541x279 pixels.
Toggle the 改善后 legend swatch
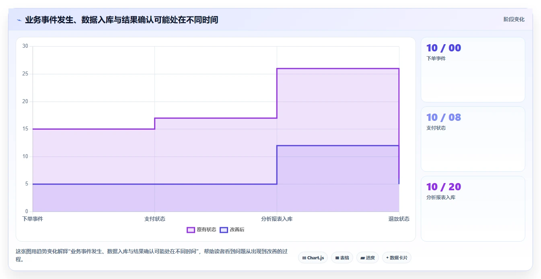[x=224, y=230]
